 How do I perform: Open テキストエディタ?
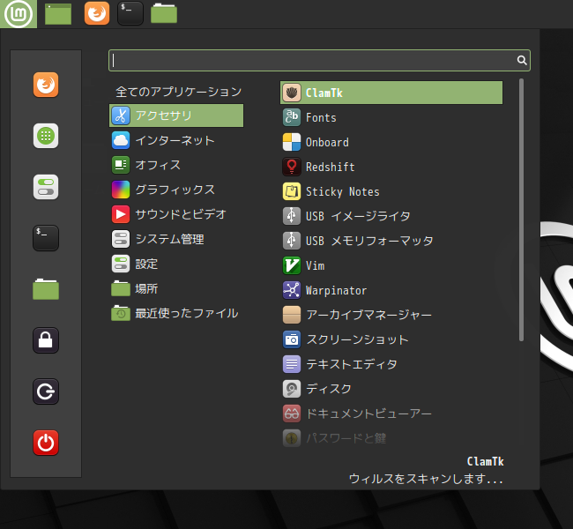391,364
